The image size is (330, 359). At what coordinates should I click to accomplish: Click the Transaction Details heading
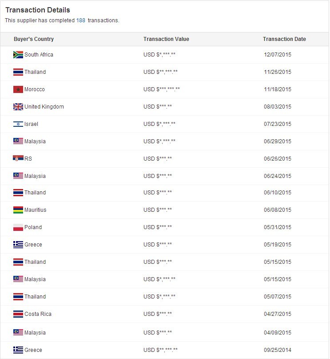click(x=38, y=10)
